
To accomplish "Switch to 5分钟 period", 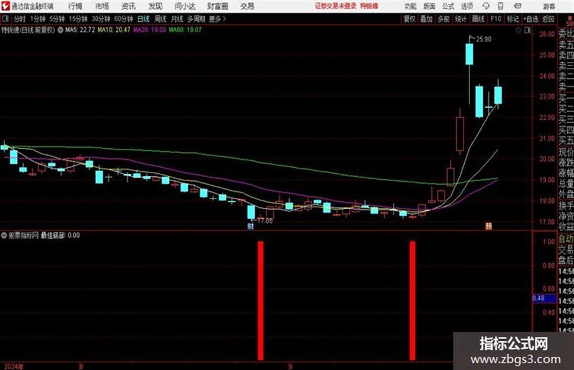I will [x=57, y=19].
